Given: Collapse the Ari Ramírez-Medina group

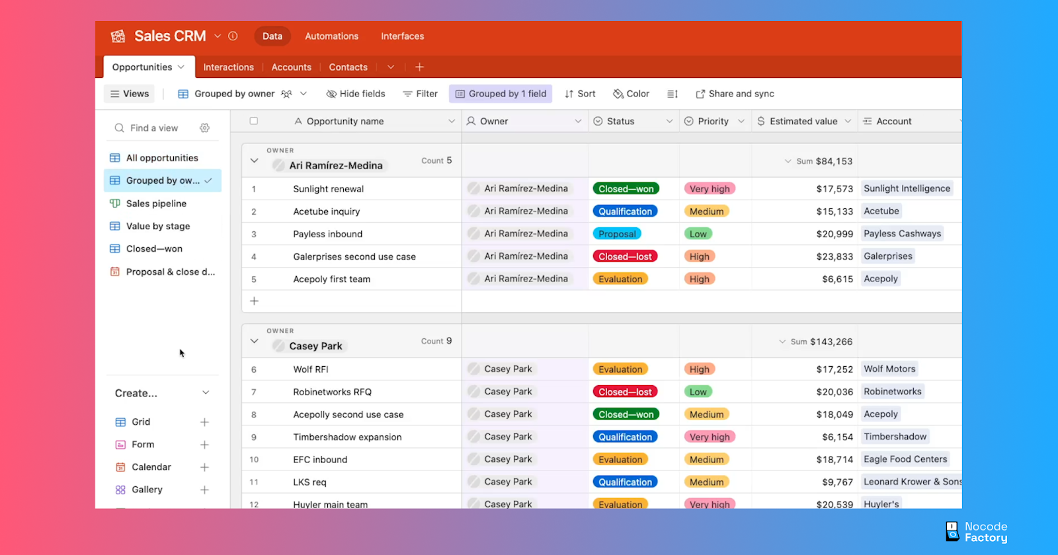Looking at the screenshot, I should [254, 161].
